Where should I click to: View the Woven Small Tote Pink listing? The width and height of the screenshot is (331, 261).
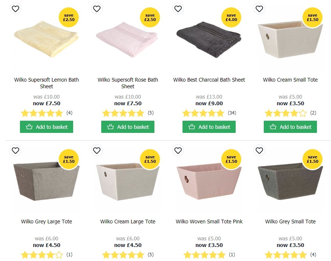tap(209, 221)
